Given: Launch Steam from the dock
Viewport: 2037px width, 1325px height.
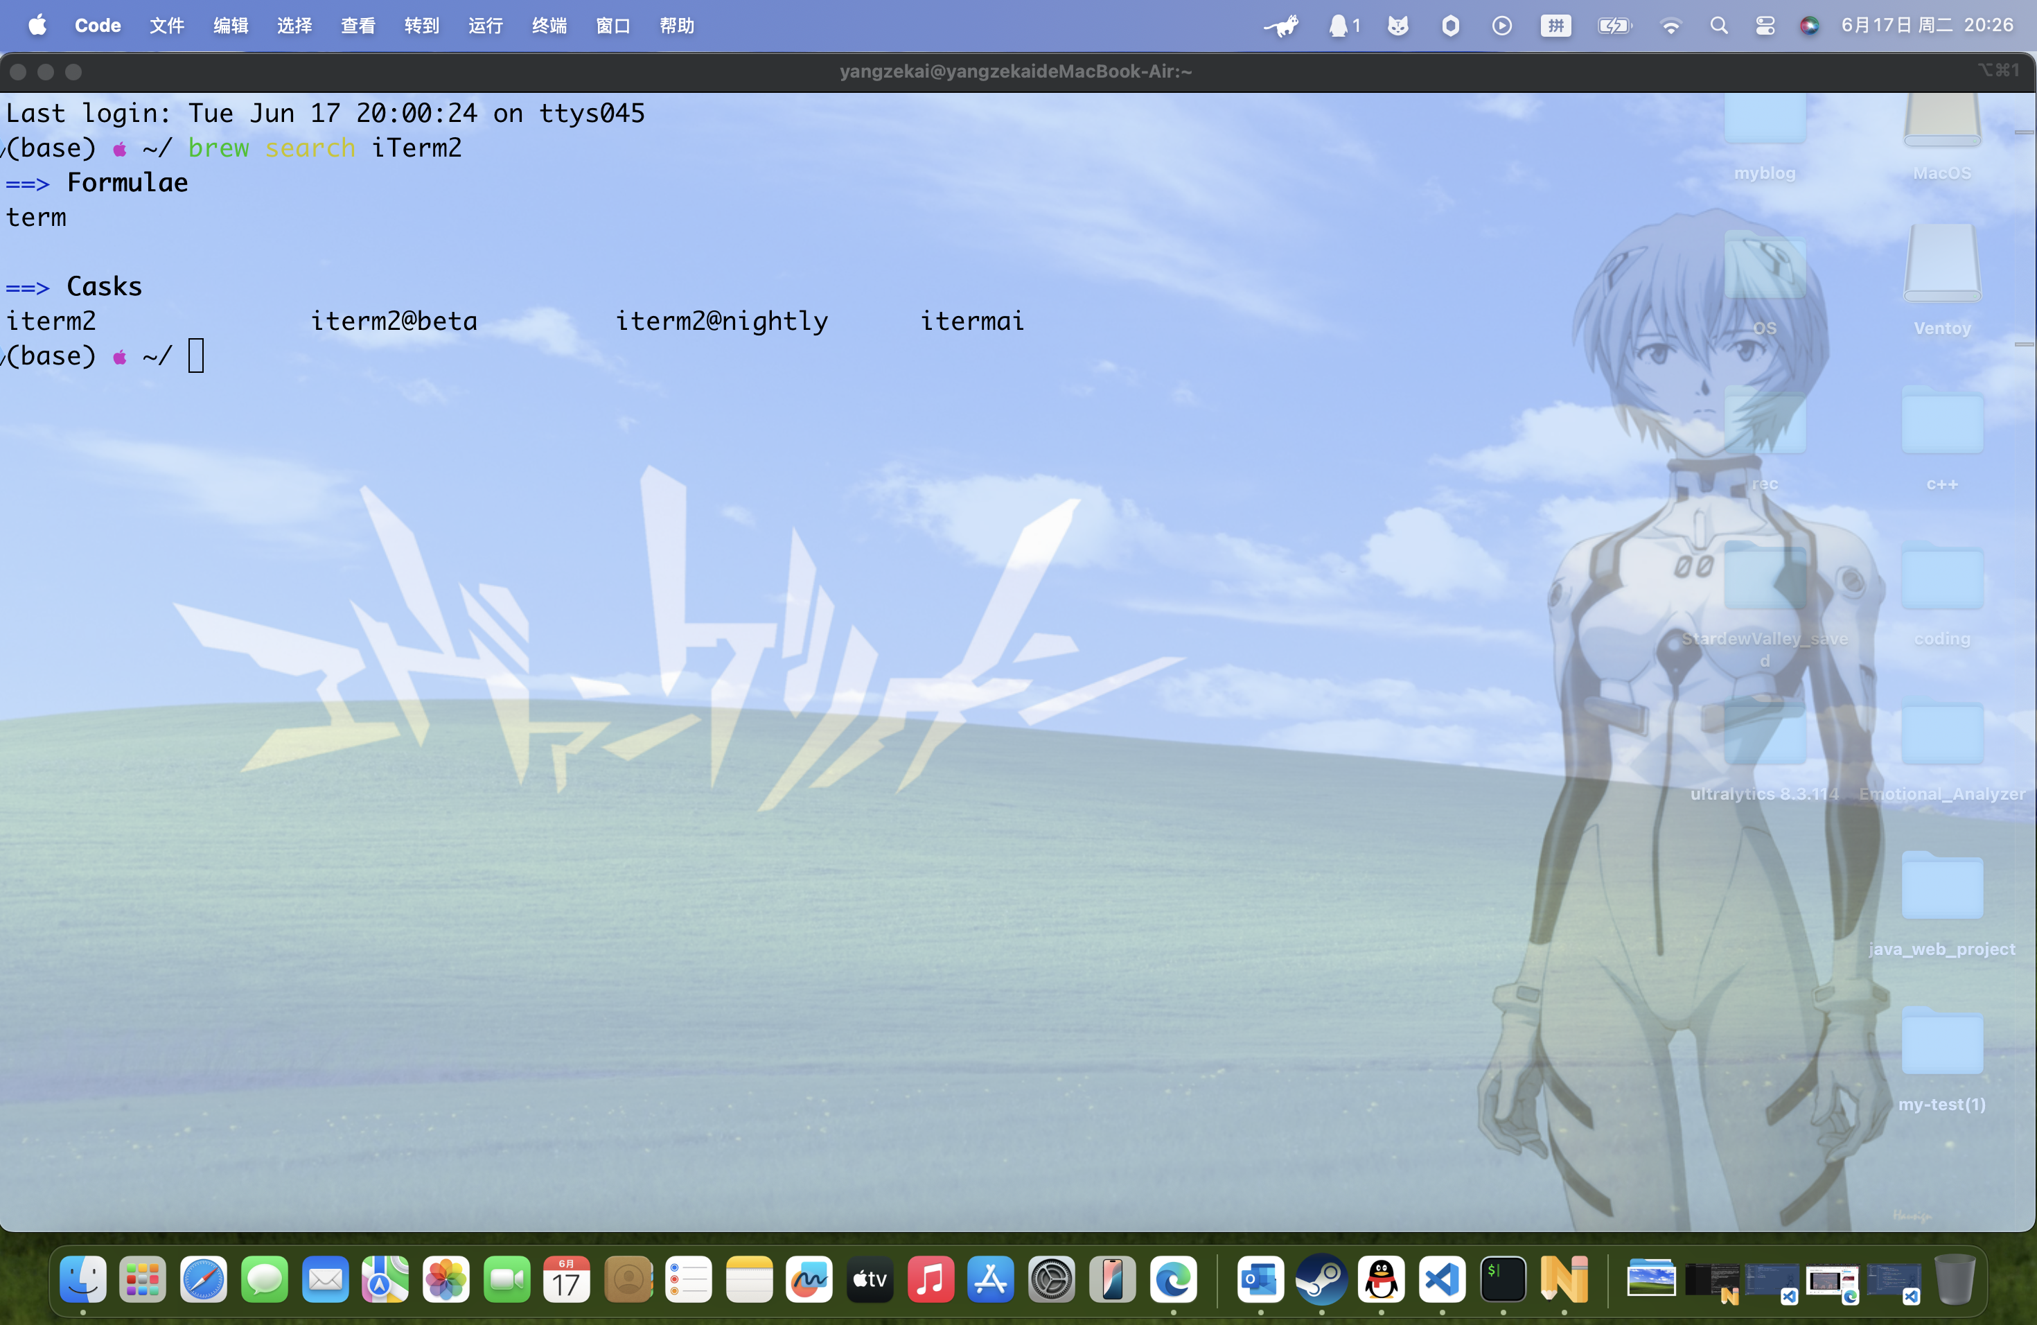Looking at the screenshot, I should pyautogui.click(x=1321, y=1280).
